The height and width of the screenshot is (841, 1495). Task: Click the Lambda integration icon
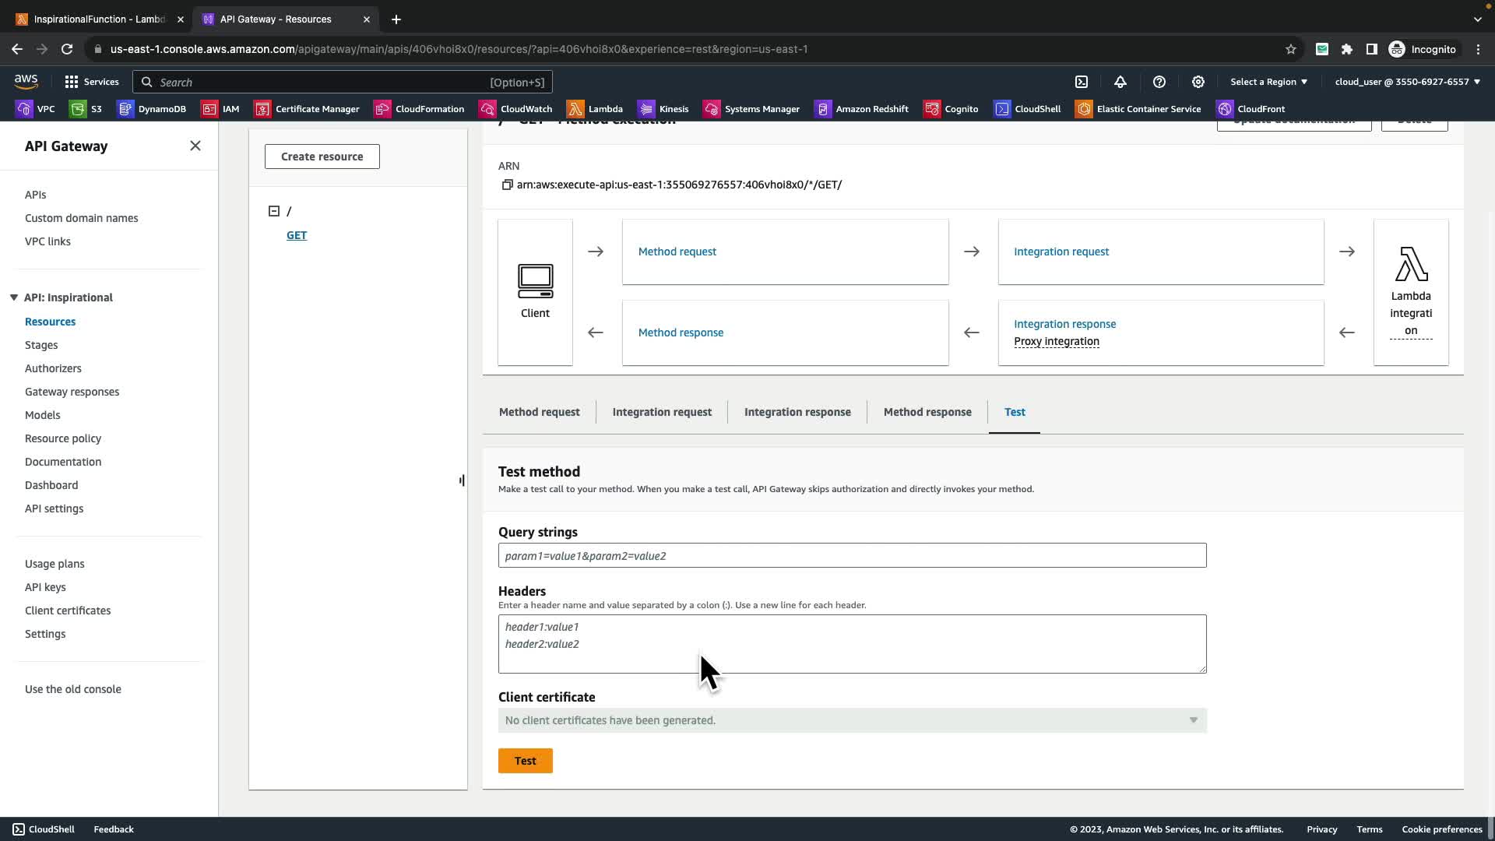(x=1411, y=265)
